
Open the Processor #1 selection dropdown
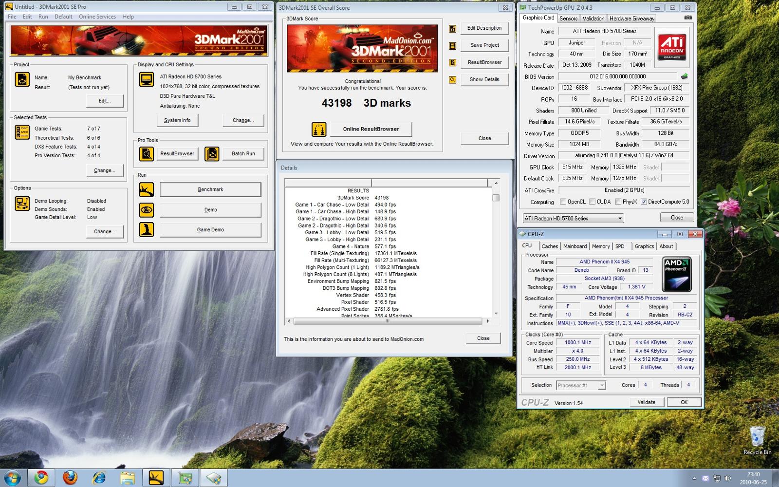(581, 385)
